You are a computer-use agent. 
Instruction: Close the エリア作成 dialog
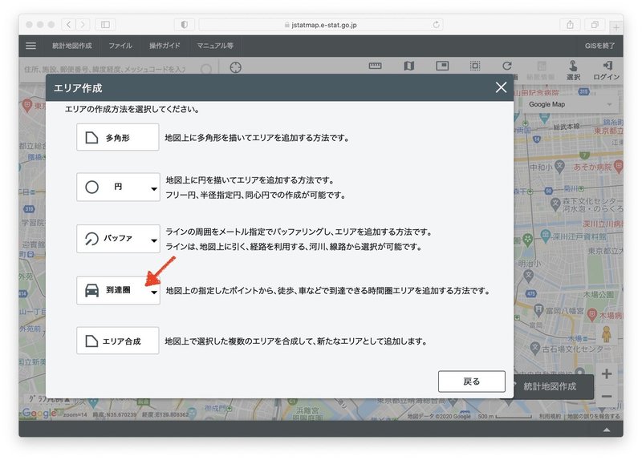tap(501, 87)
